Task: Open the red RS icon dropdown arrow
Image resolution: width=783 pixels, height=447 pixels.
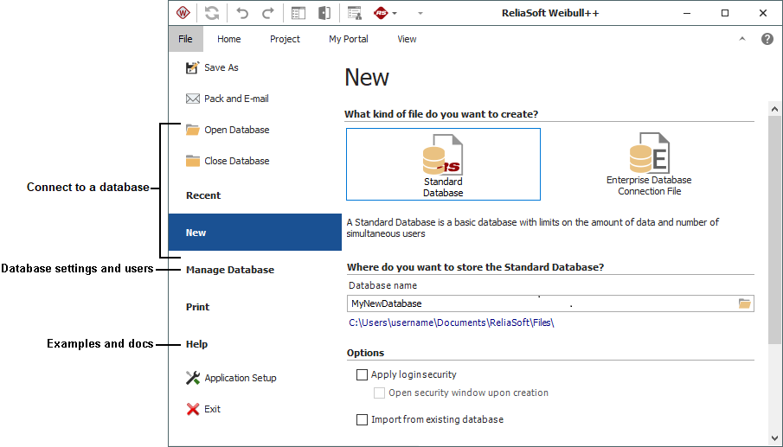Action: [x=395, y=14]
